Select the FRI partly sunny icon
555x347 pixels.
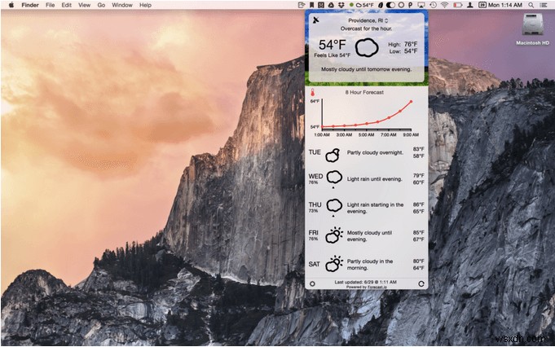tap(334, 235)
